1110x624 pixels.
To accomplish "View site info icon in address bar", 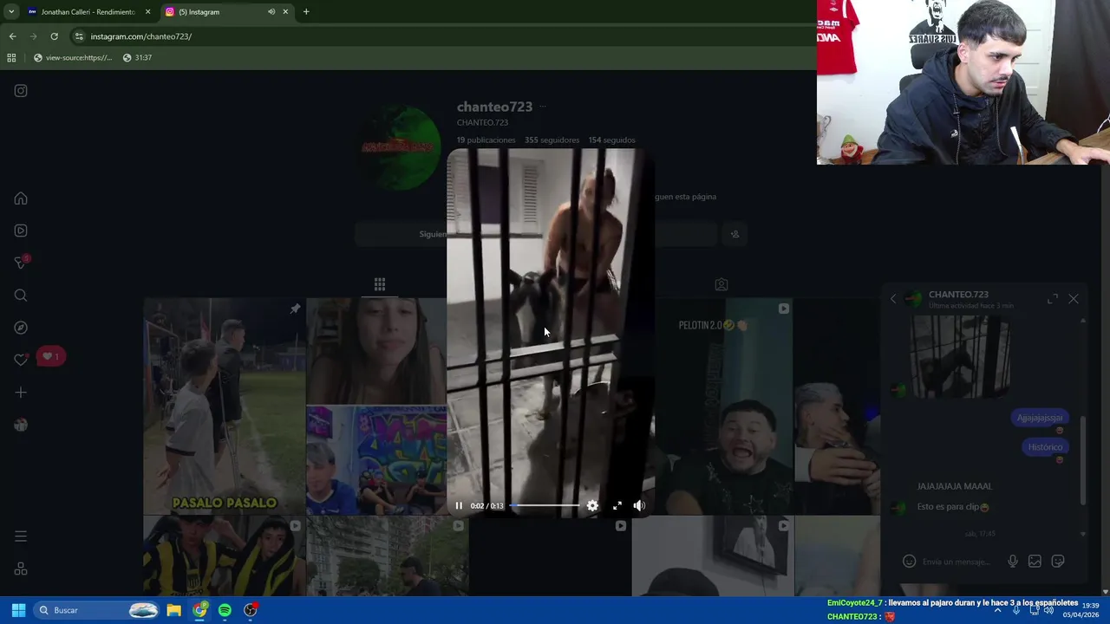I will tap(79, 36).
